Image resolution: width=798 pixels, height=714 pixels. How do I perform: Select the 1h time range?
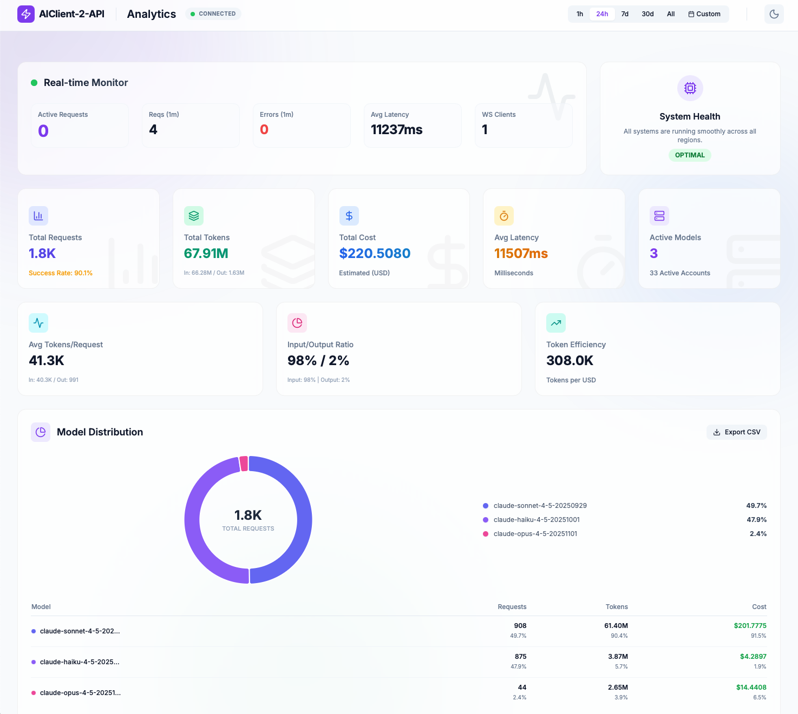580,14
